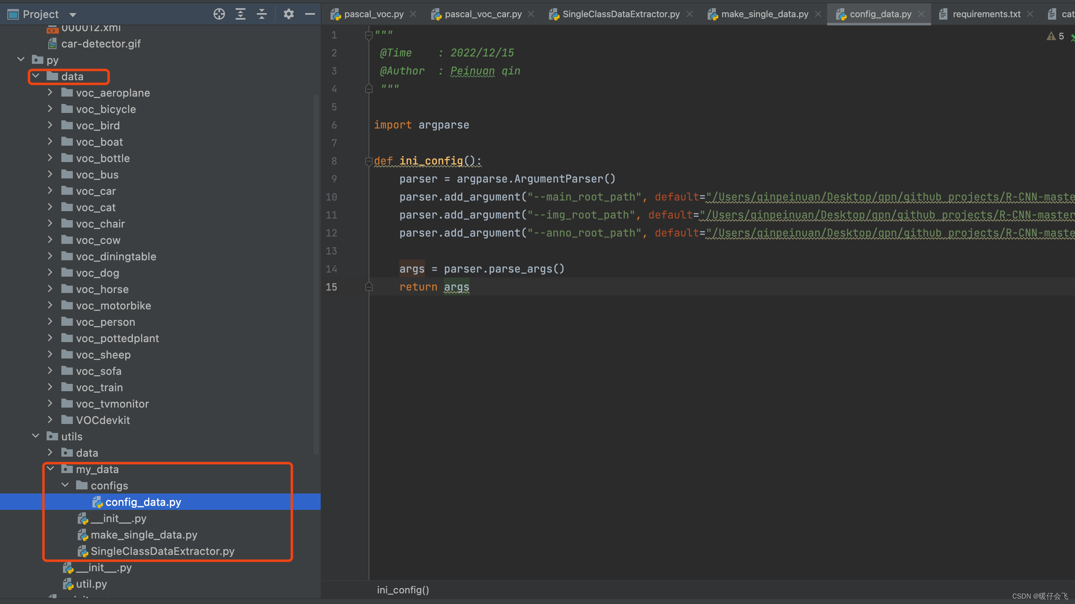This screenshot has height=604, width=1075.
Task: Select util.py in project tree
Action: (x=91, y=584)
